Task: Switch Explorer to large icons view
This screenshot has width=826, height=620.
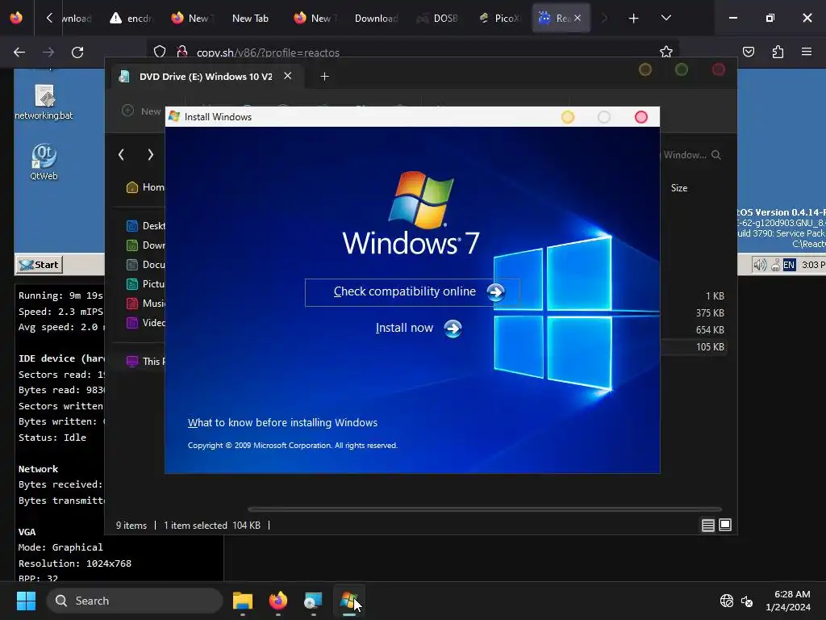Action: pos(725,525)
